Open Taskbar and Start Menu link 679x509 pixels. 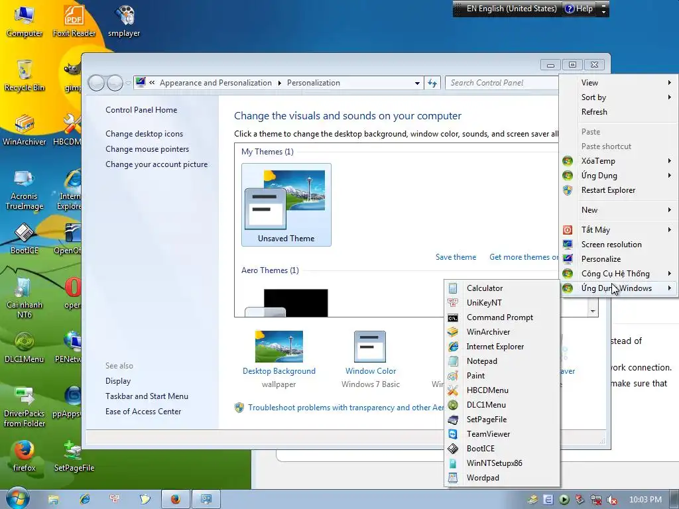[x=147, y=396]
